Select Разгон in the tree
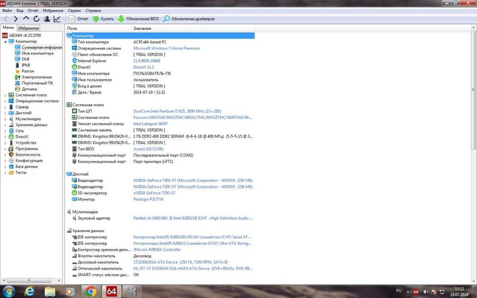This screenshot has width=477, height=298. click(x=28, y=71)
